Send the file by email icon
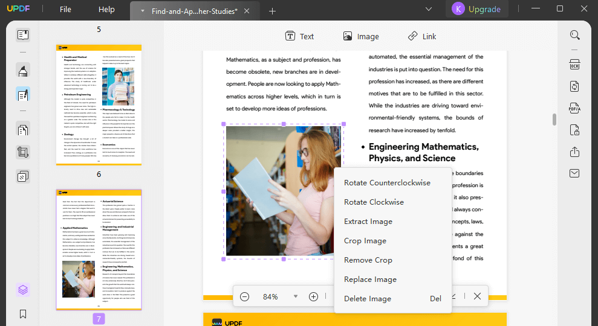Image resolution: width=598 pixels, height=326 pixels. (575, 173)
